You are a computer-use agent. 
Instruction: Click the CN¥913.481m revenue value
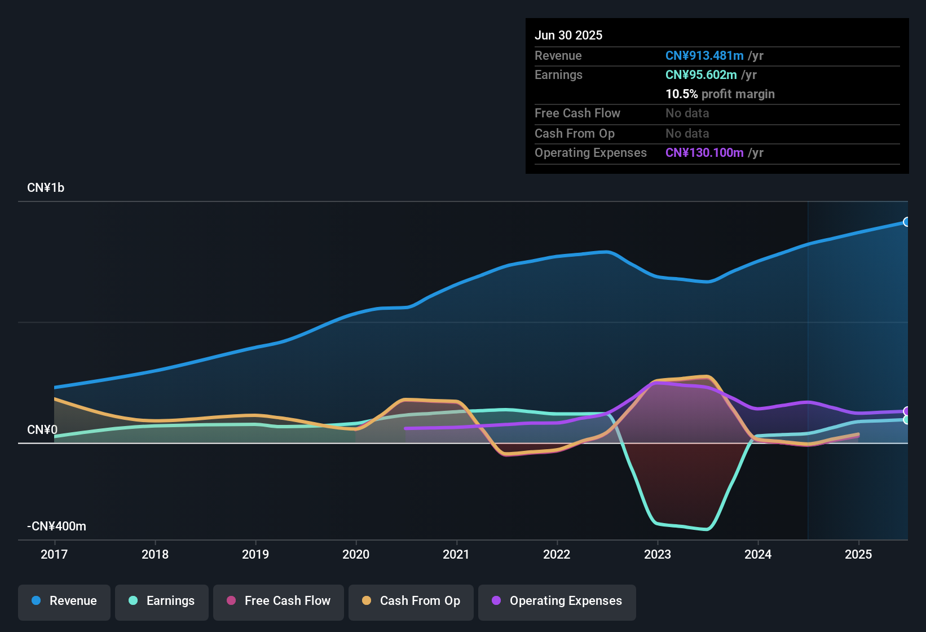[704, 55]
